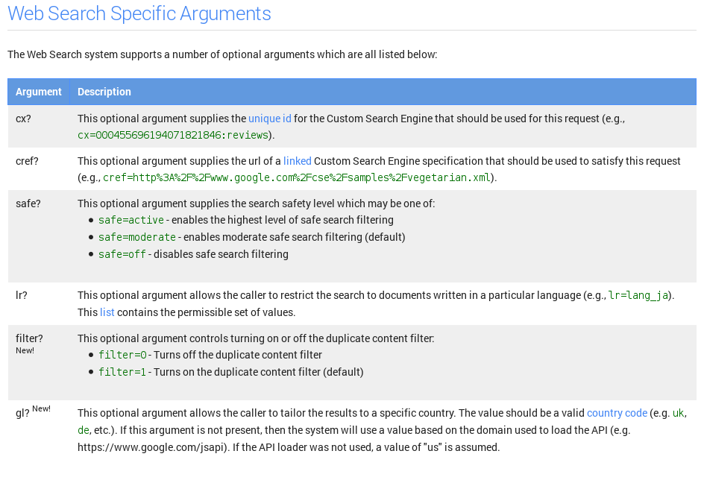This screenshot has width=704, height=486.
Task: Click the 'filter=1' code text
Action: click(122, 373)
